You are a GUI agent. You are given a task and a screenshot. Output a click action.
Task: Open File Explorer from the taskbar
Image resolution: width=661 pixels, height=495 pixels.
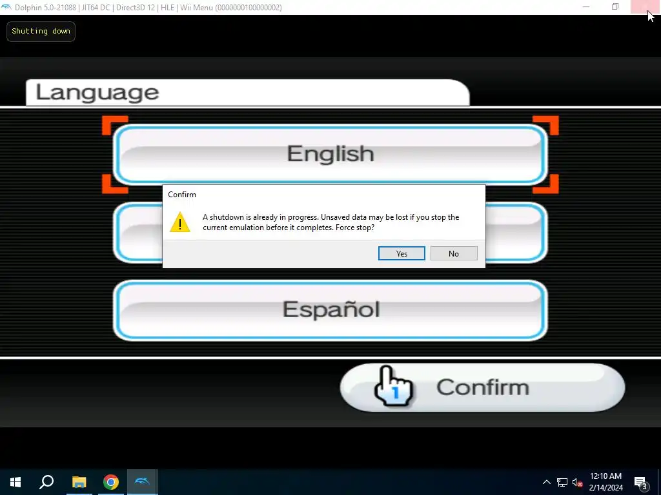(79, 482)
